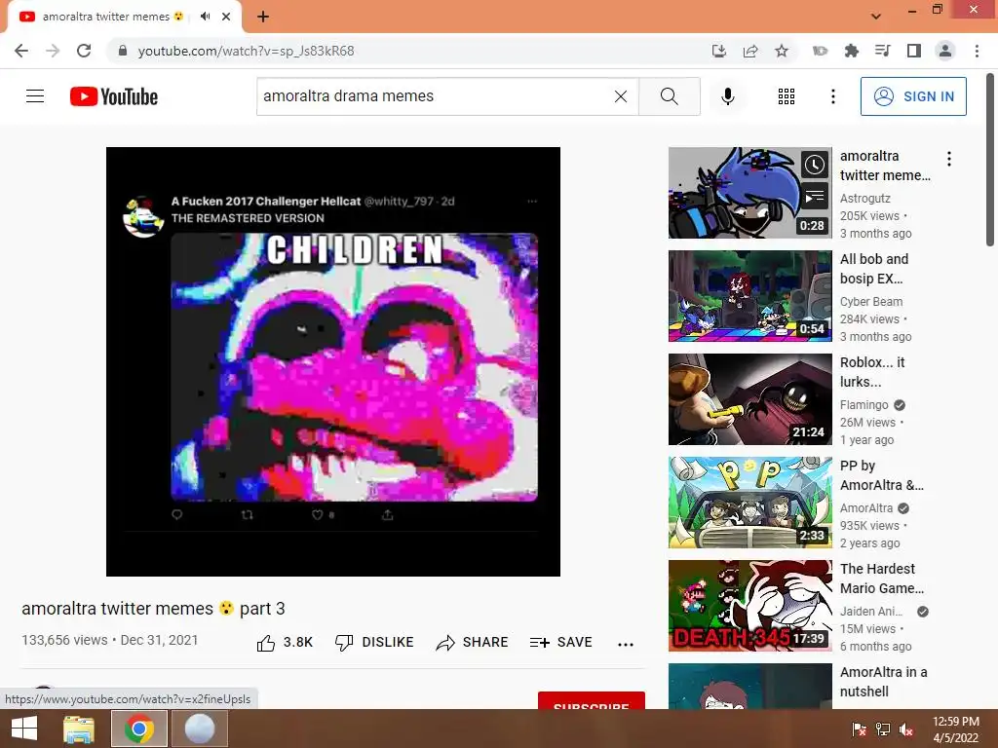Click the SIGN IN button
The width and height of the screenshot is (998, 748).
913,96
